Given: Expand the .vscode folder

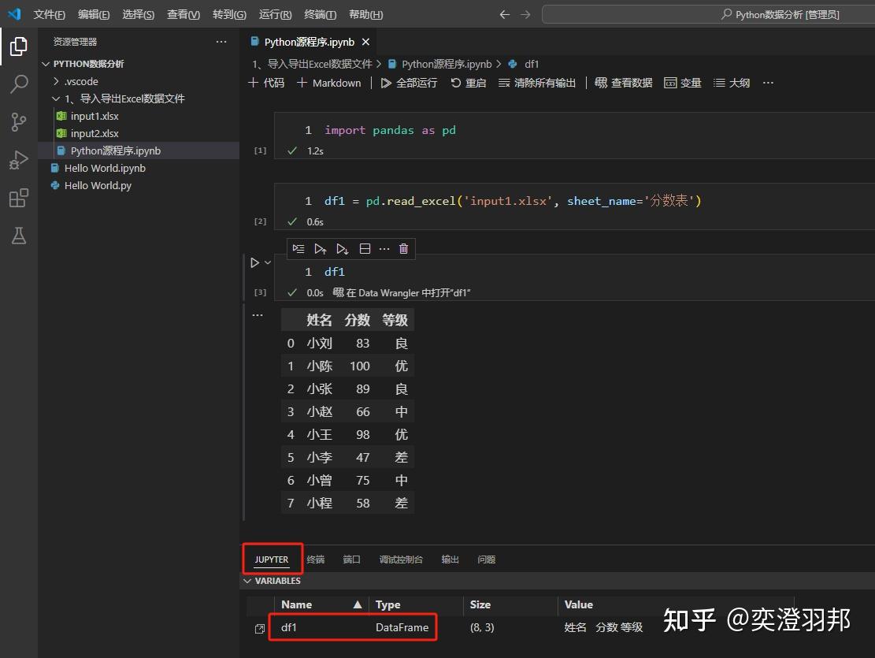Looking at the screenshot, I should click(56, 81).
